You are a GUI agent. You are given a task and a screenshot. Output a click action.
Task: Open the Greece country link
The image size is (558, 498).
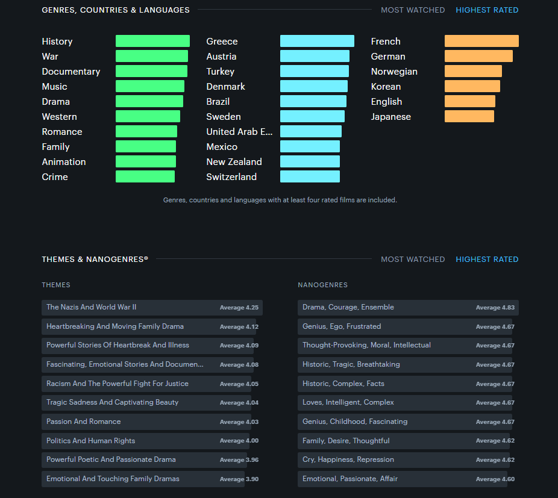point(222,42)
